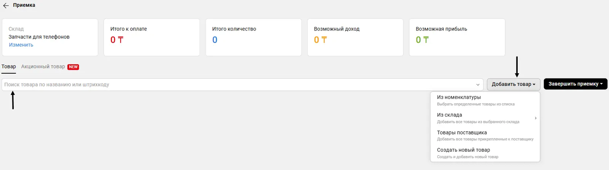Click the blue Итого количество value

click(215, 40)
